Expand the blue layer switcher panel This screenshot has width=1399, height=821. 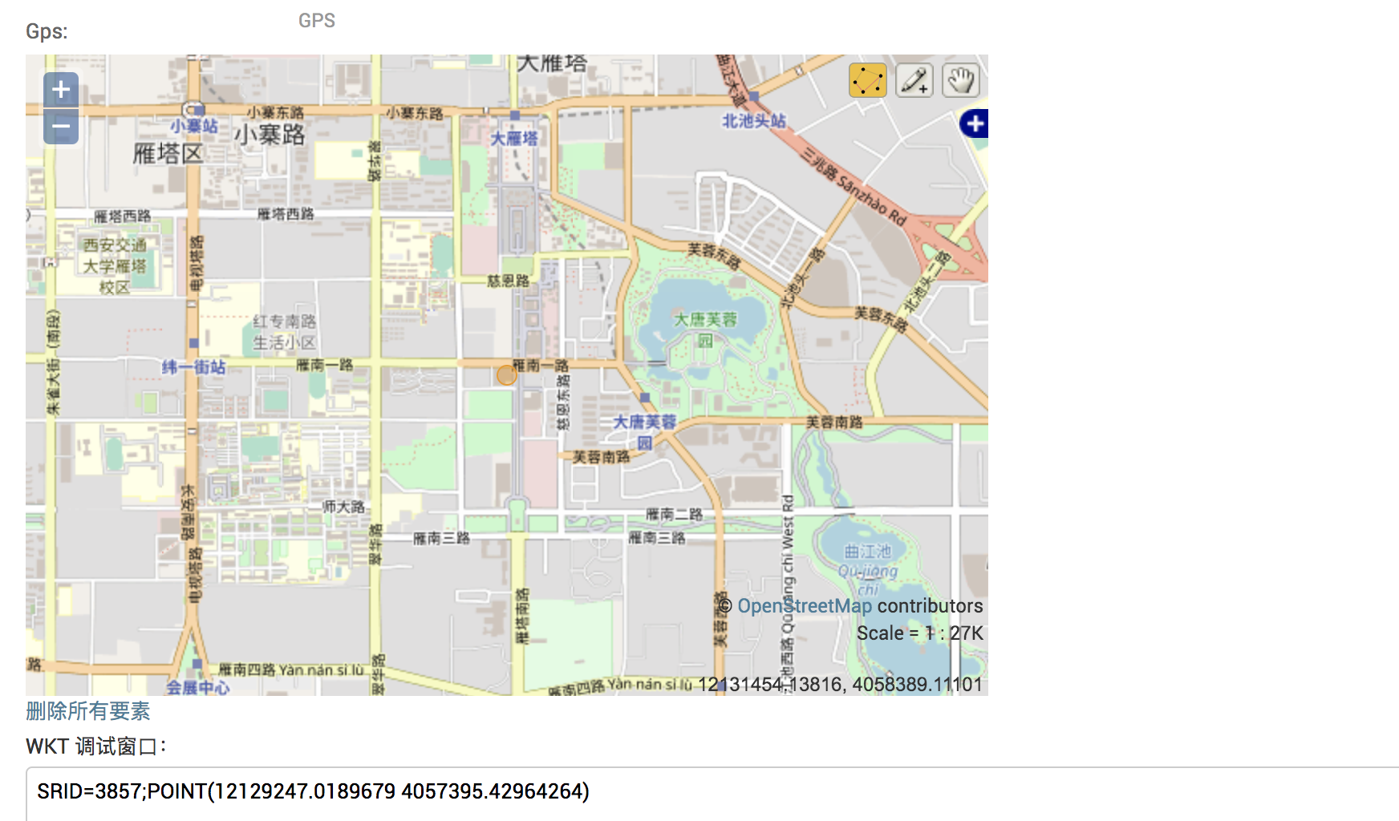pos(974,123)
